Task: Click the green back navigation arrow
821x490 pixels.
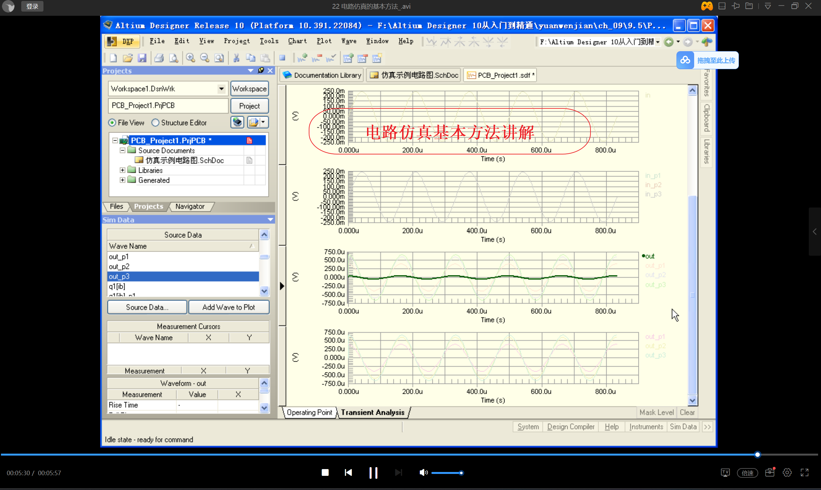Action: point(669,42)
